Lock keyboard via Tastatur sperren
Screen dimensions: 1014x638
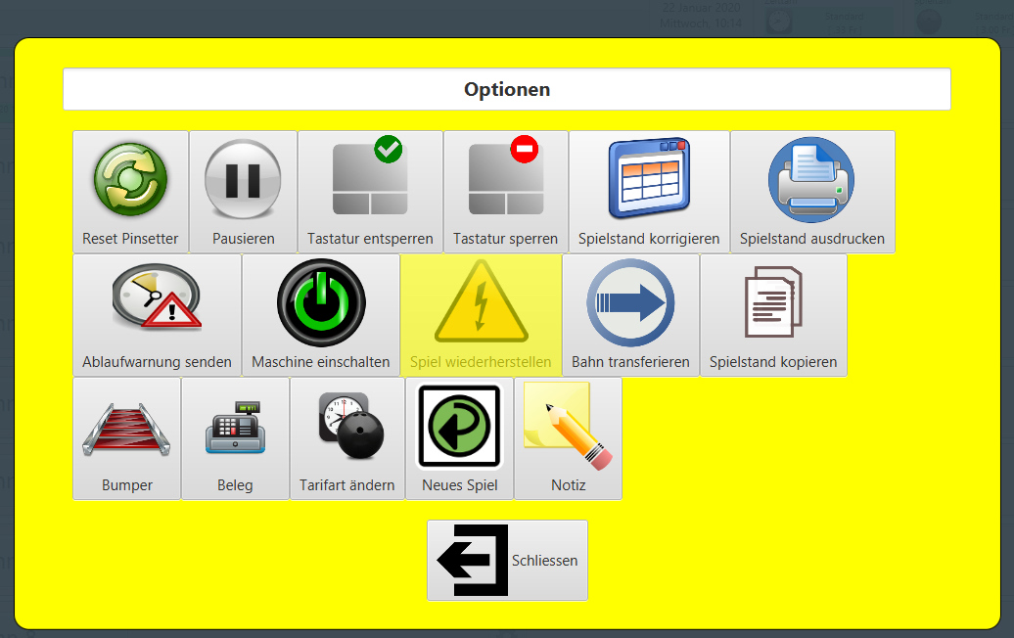click(x=505, y=192)
